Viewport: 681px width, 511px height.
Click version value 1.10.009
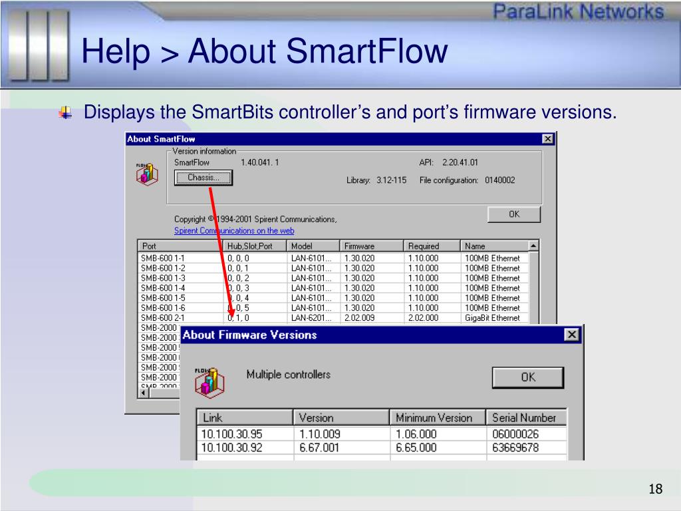[320, 434]
